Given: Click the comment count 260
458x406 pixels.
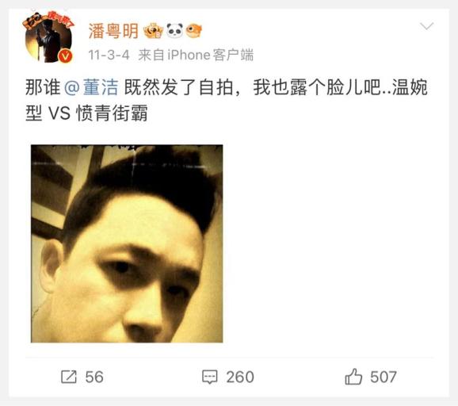Looking at the screenshot, I should pos(240,377).
